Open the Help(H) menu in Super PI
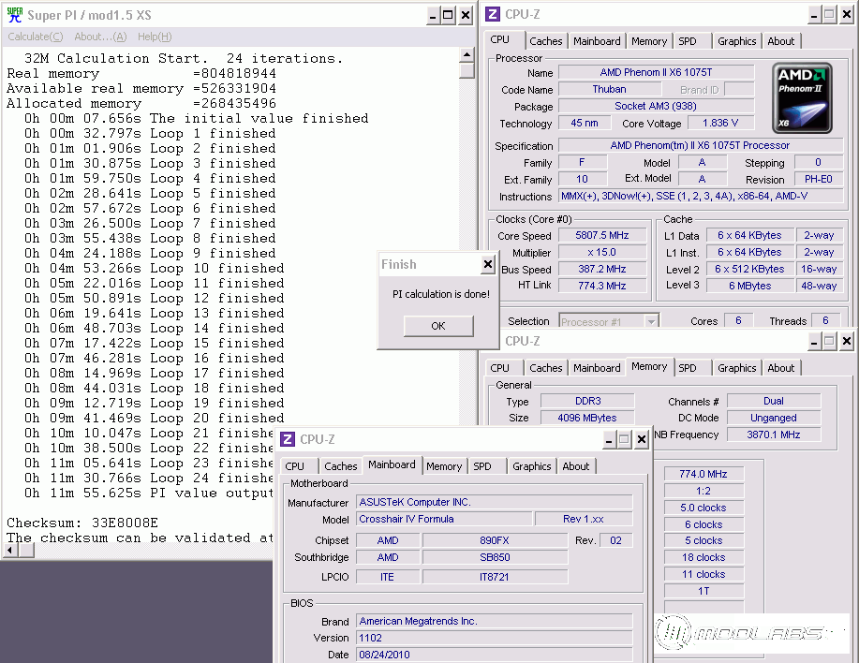 pyautogui.click(x=155, y=37)
